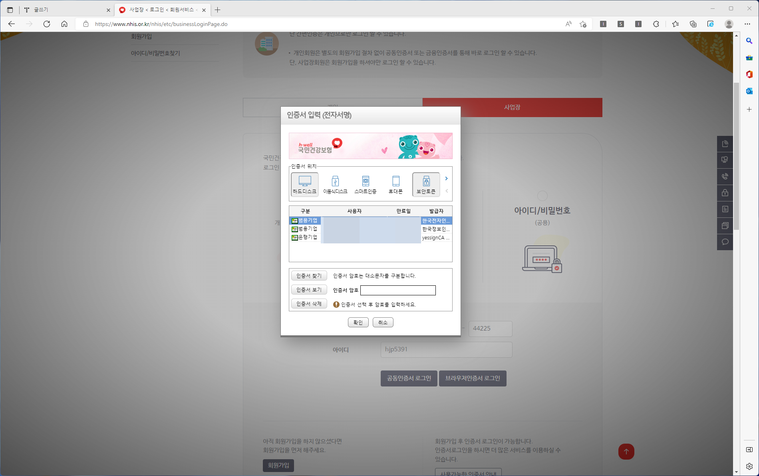The width and height of the screenshot is (759, 476).
Task: Open quick menu lock icon
Action: coord(725,193)
